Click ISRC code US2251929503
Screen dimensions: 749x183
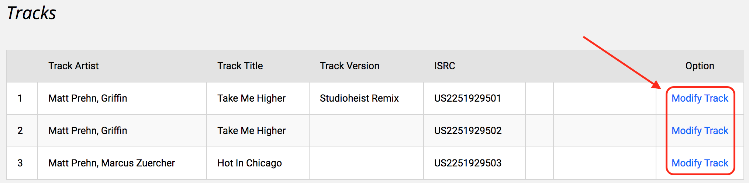467,163
